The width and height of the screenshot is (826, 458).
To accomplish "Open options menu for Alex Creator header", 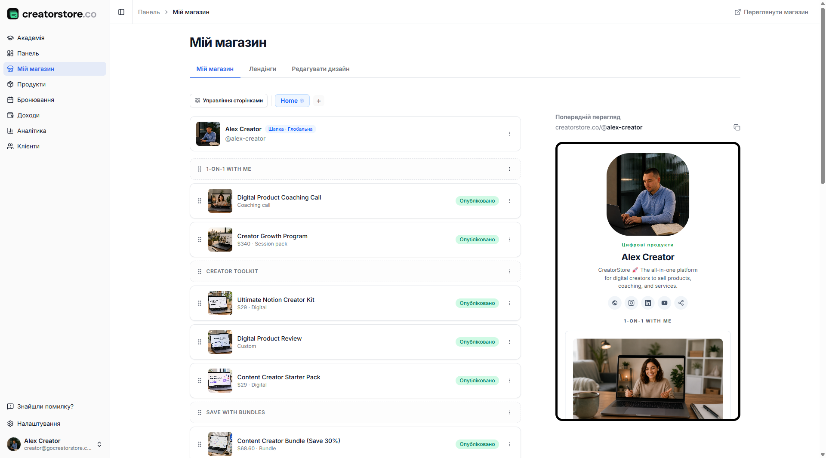I will [509, 134].
